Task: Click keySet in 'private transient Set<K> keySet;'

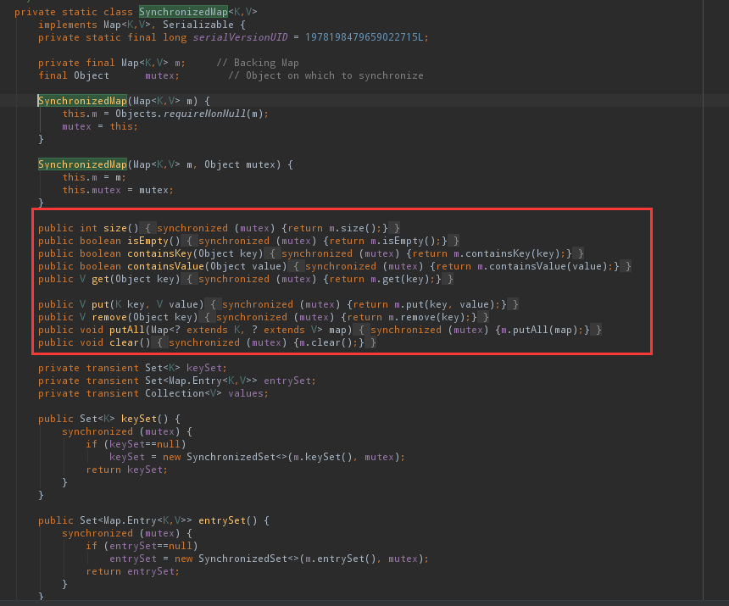Action: pos(203,368)
